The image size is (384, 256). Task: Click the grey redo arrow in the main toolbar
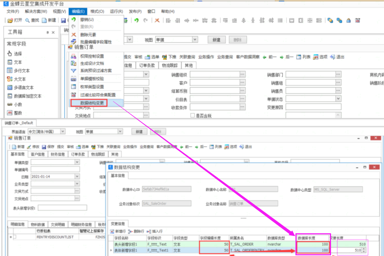pos(146,21)
